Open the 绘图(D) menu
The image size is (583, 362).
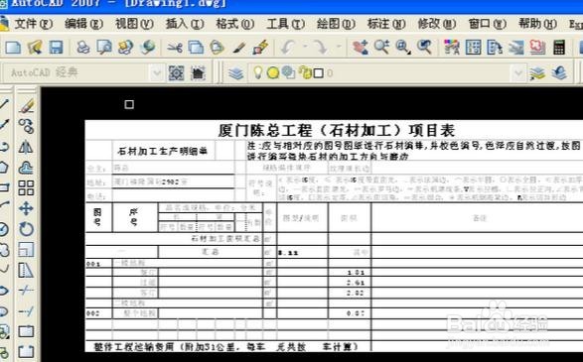(336, 24)
